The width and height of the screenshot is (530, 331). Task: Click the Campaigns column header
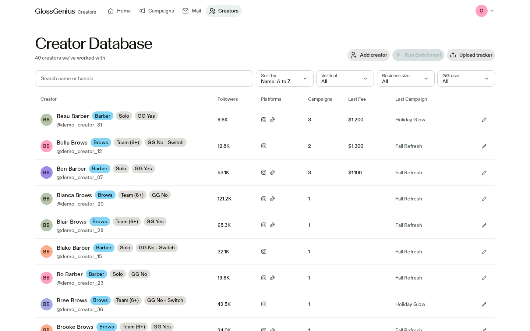tap(320, 99)
